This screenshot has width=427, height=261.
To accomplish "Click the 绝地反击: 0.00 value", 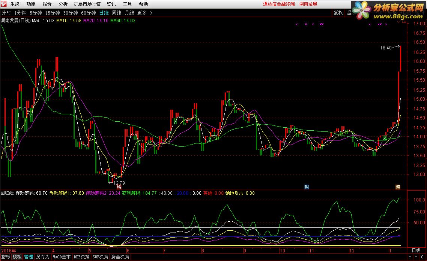I will click(x=240, y=193).
